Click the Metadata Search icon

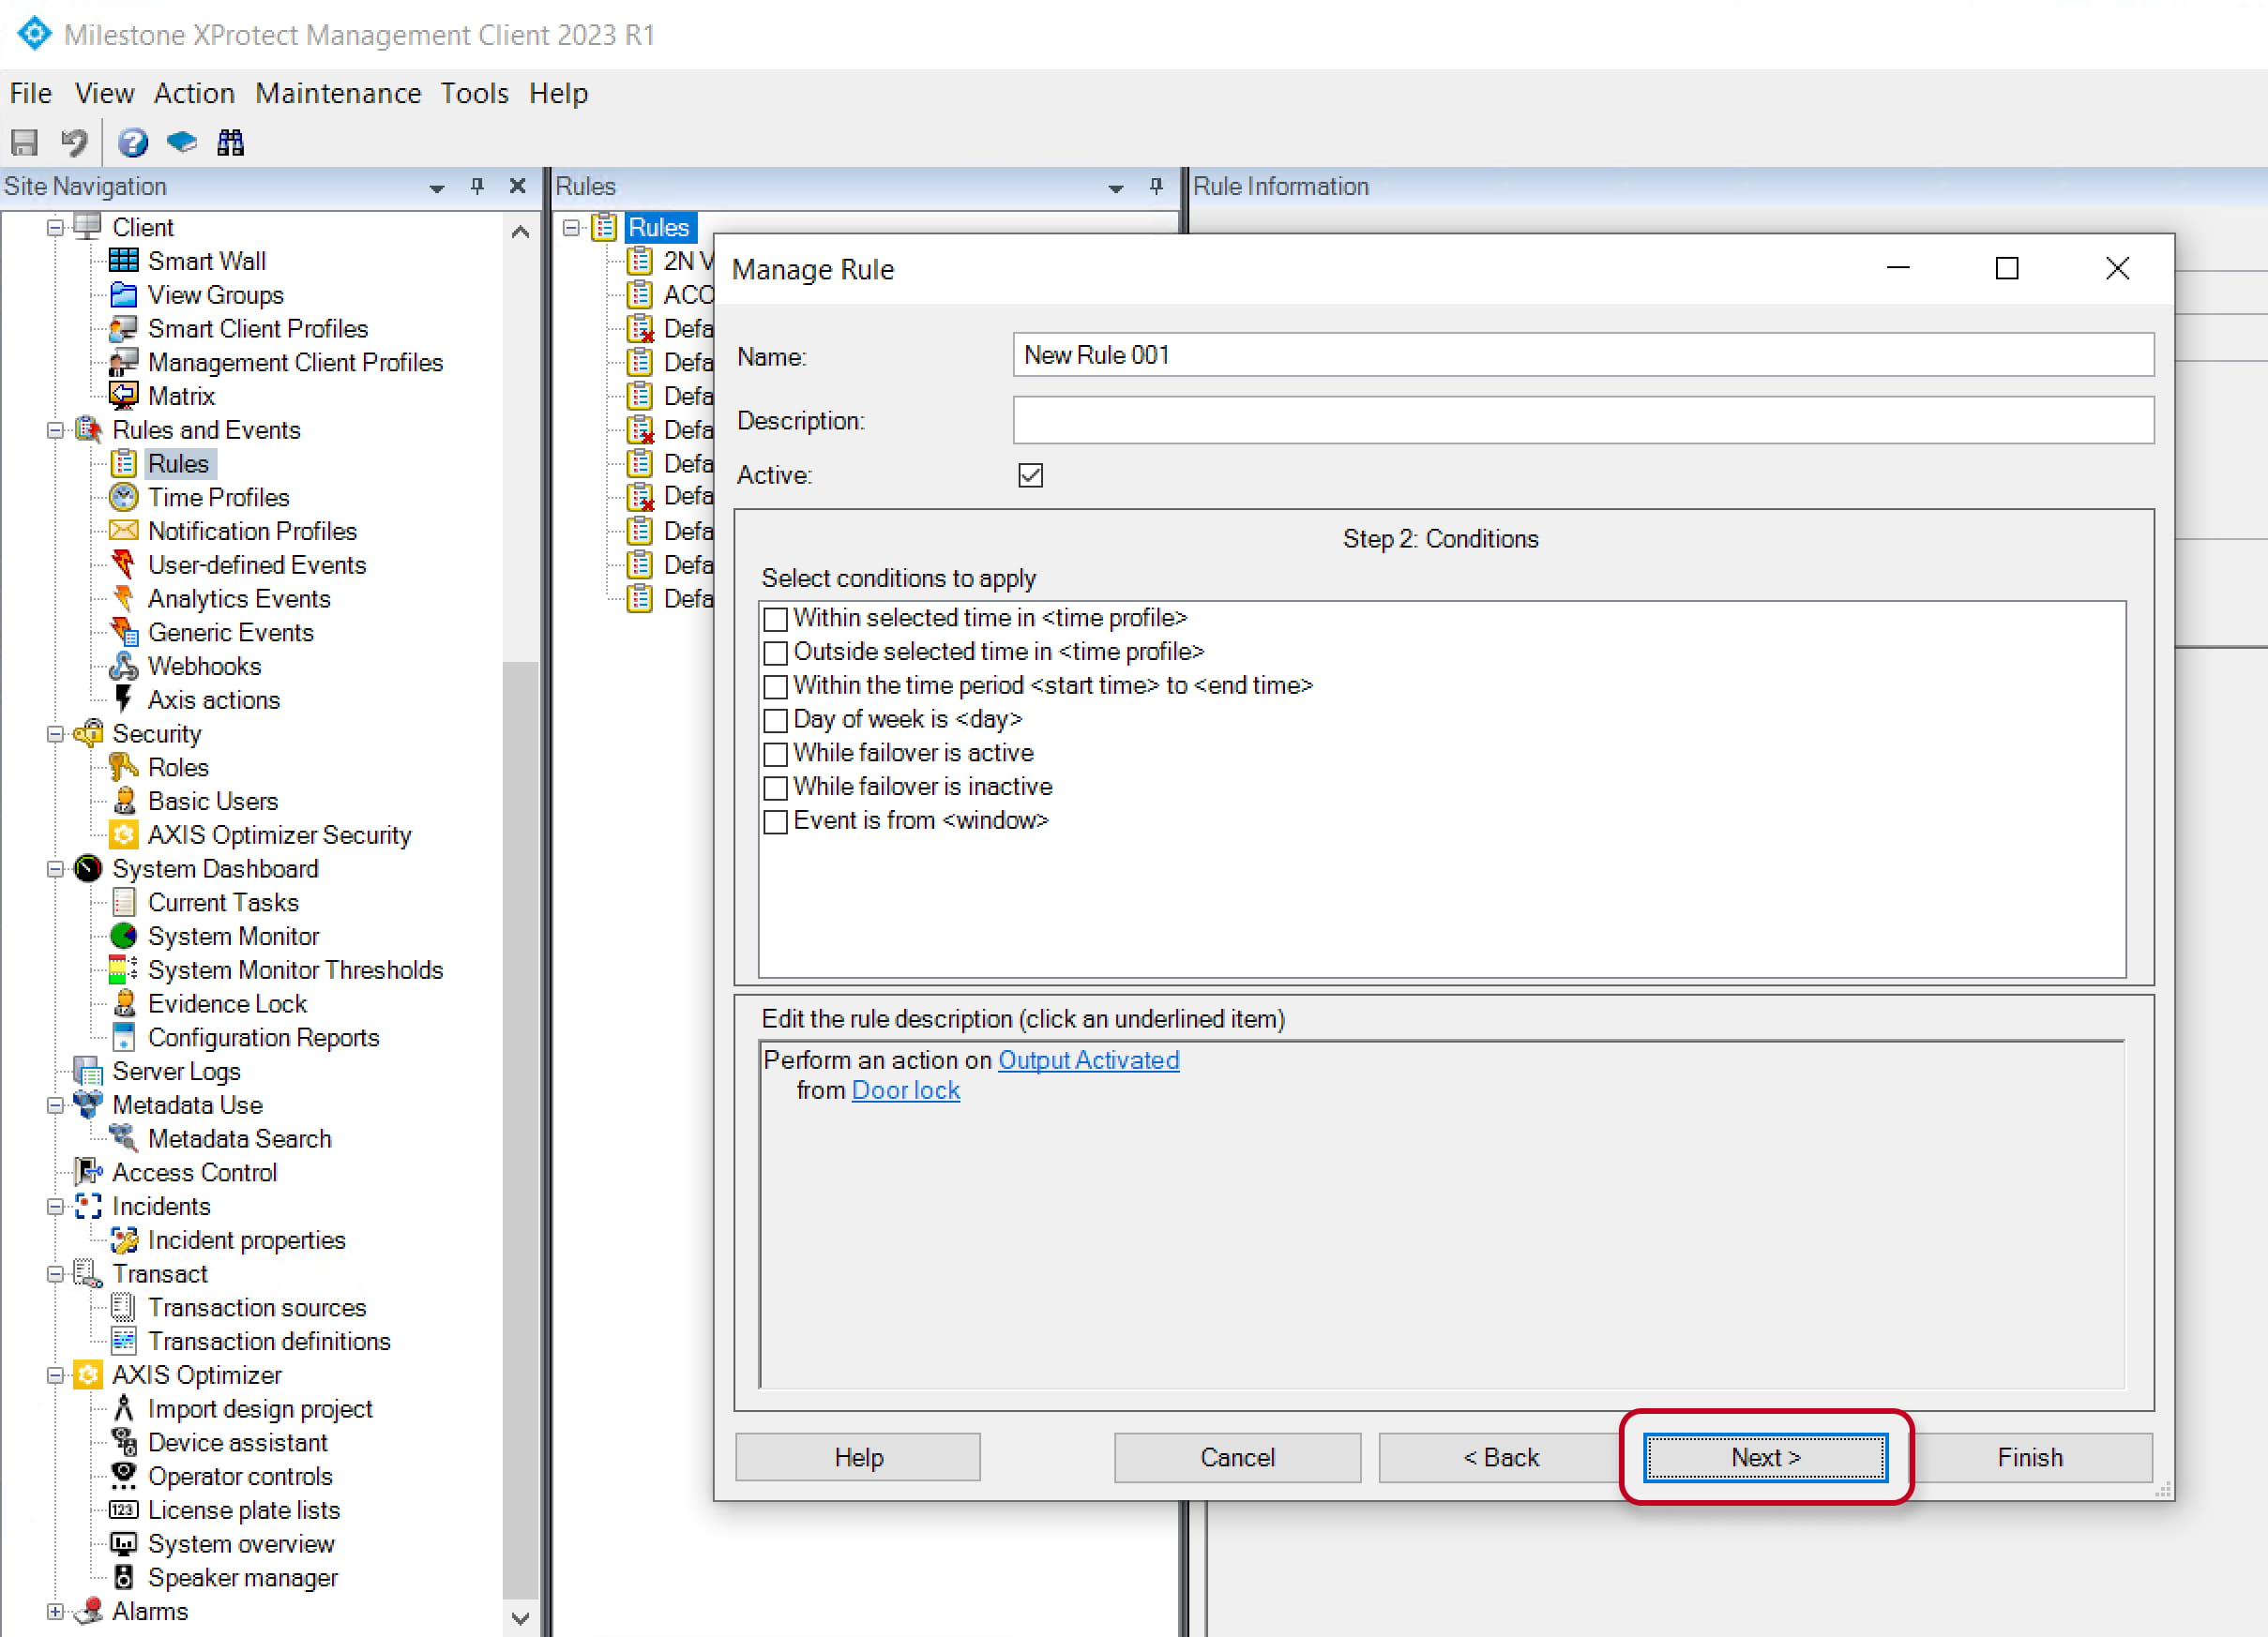click(x=124, y=1138)
